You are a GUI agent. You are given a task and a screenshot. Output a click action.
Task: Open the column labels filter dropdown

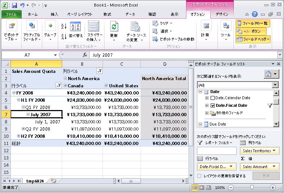pyautogui.click(x=99, y=71)
